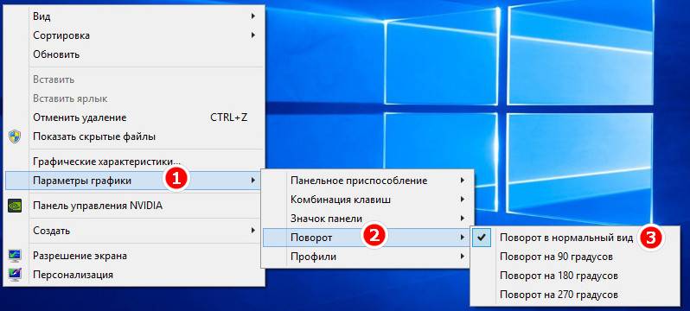Viewport: 690px width, 311px height.
Task: Set rotation to Поворот на 270 градусов
Action: click(575, 295)
